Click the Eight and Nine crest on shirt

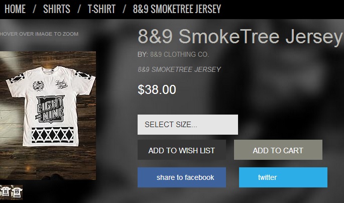(x=50, y=109)
